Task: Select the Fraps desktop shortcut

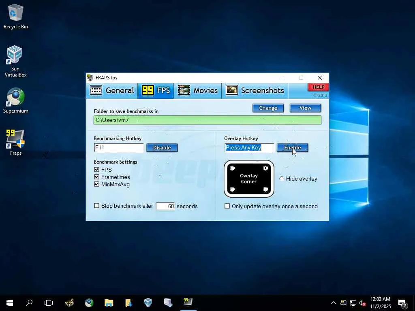Action: point(15,142)
